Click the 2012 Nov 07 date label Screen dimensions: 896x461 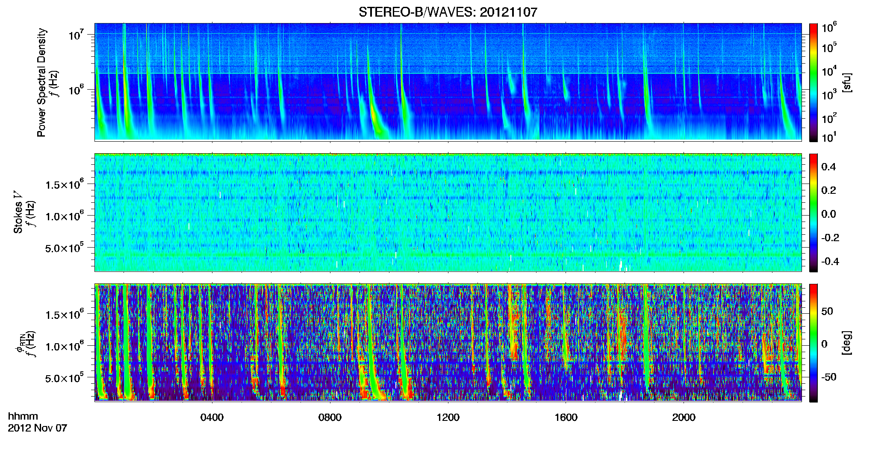coord(38,428)
